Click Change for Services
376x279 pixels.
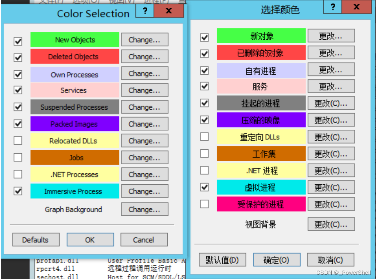[x=145, y=90]
